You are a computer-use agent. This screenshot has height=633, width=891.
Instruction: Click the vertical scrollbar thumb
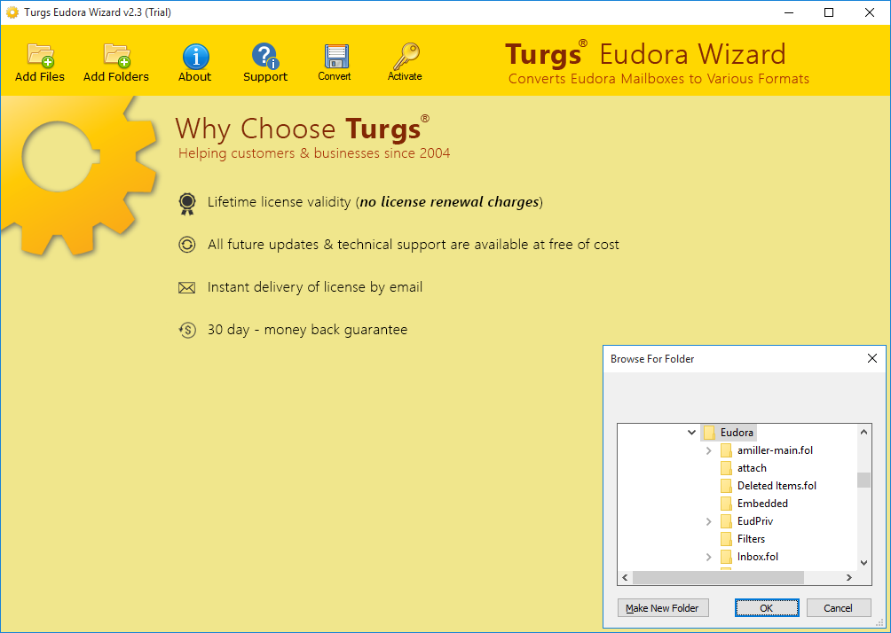(x=863, y=481)
